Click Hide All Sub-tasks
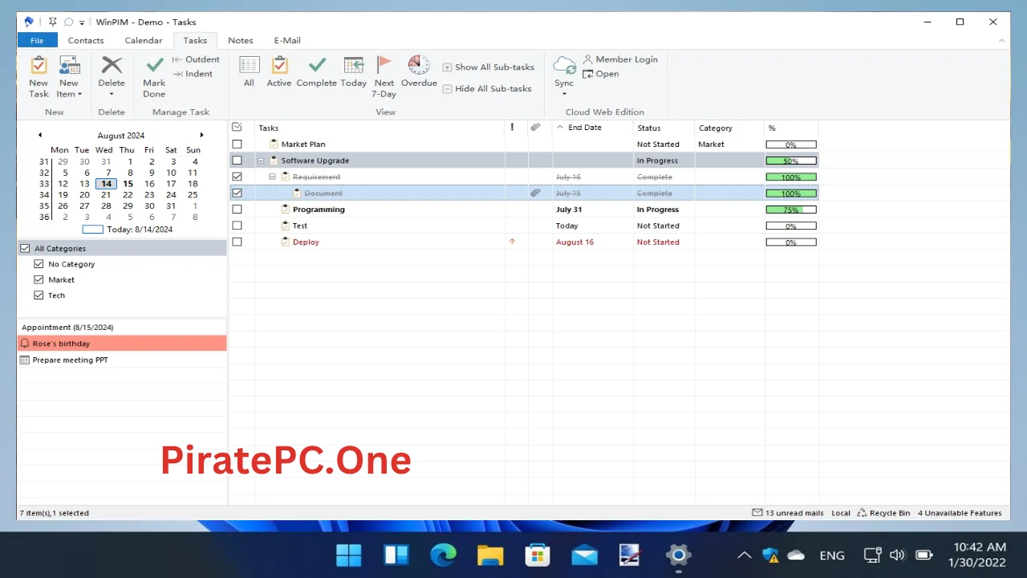 click(x=487, y=88)
